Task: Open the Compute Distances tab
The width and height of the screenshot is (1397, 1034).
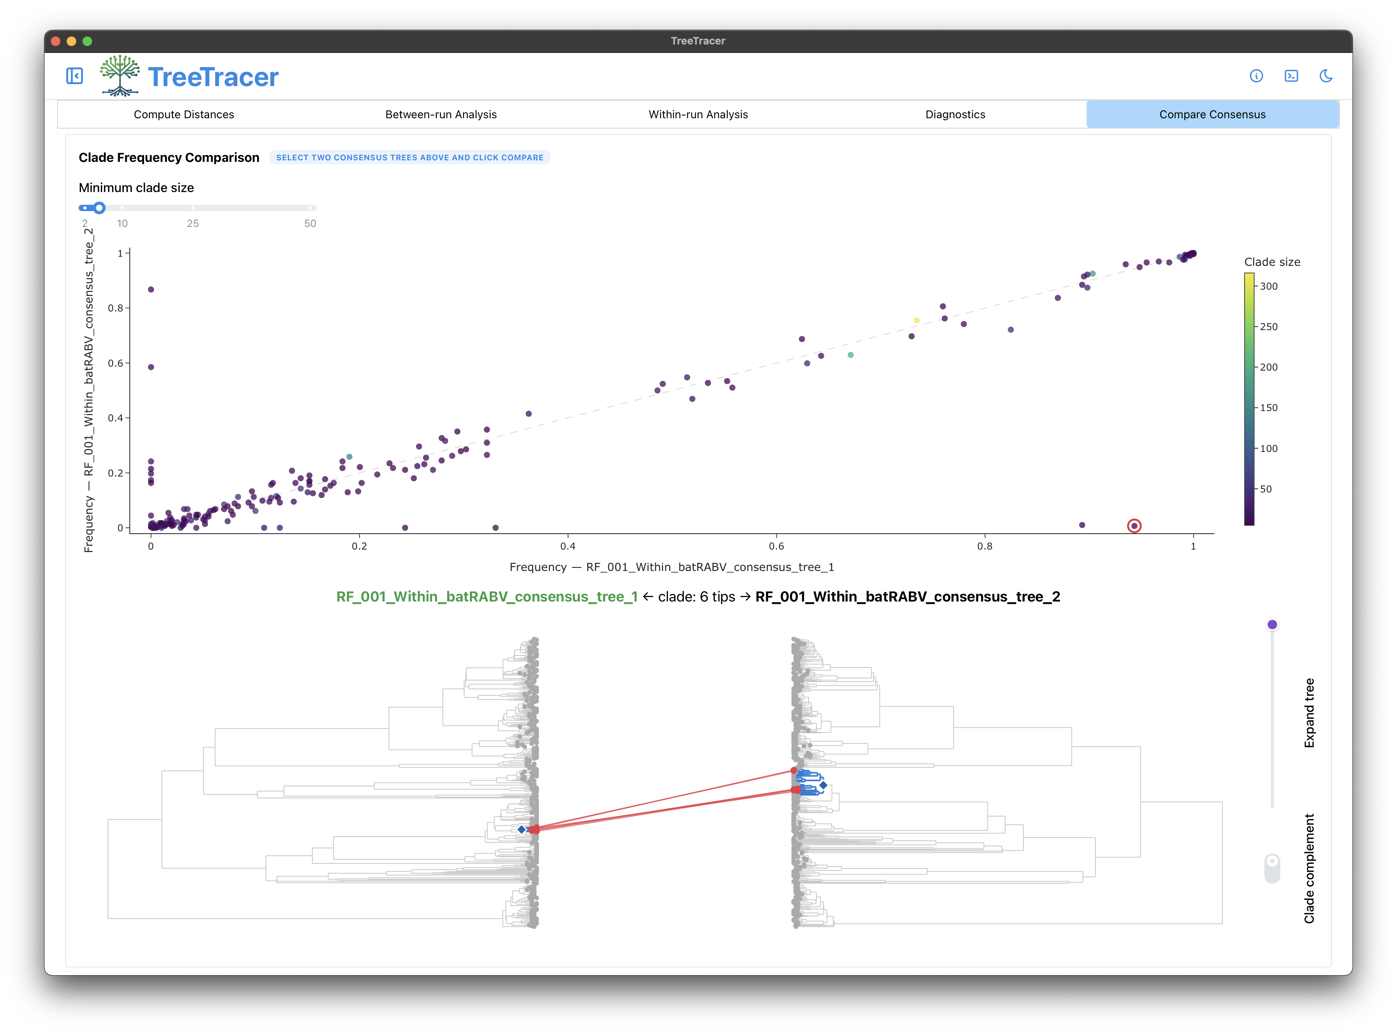Action: (x=184, y=115)
